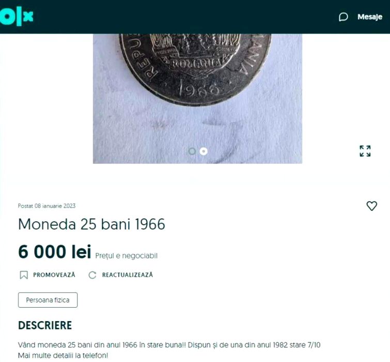Click the Postat 08 ianuarie 2023 date
The width and height of the screenshot is (390, 362).
tap(46, 206)
